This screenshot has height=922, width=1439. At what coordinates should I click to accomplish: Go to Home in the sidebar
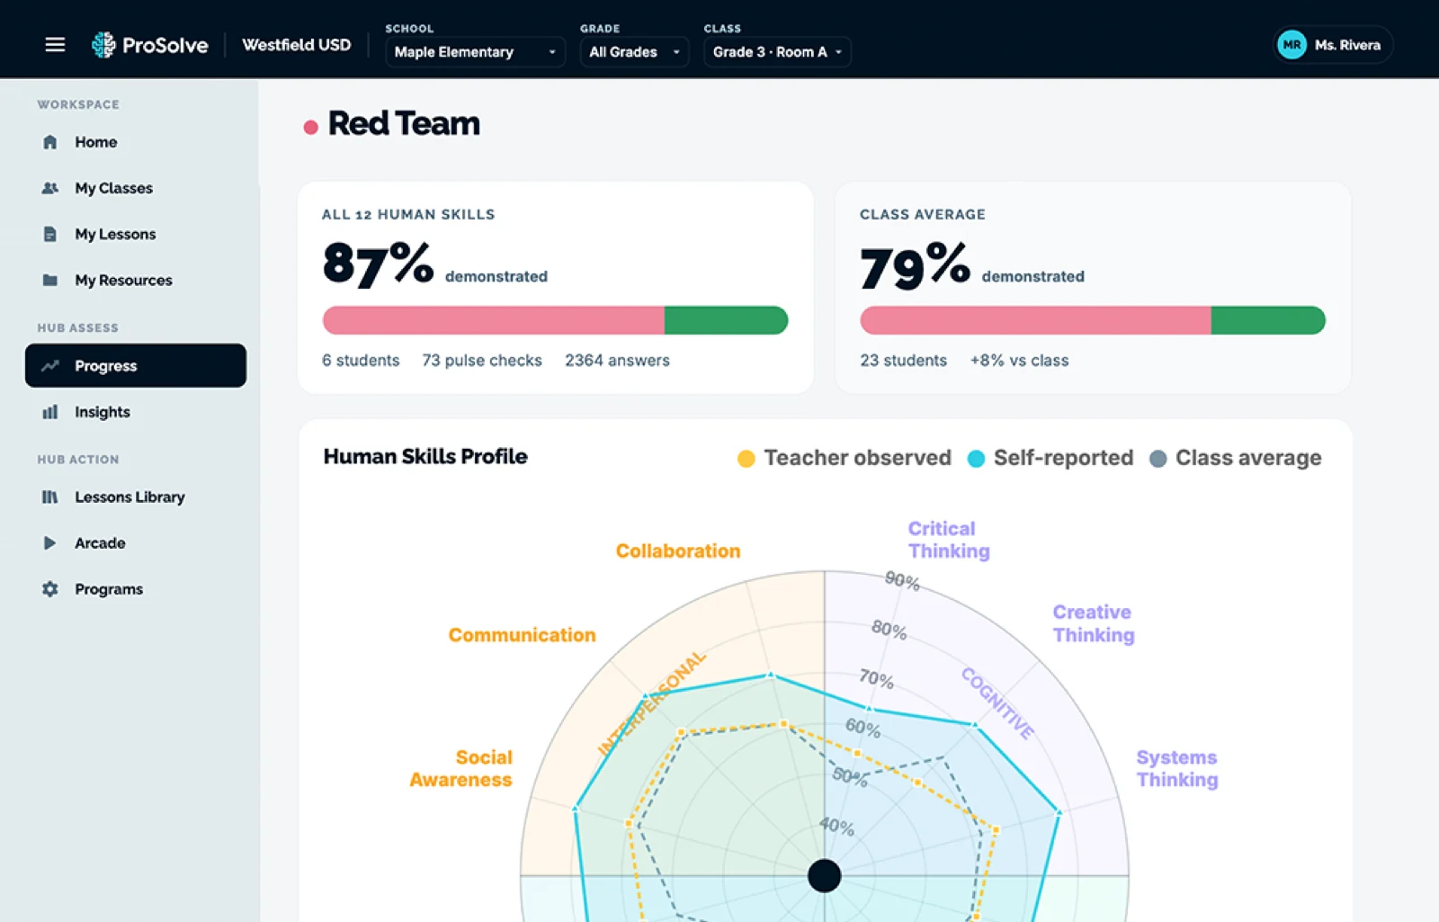[x=136, y=142]
